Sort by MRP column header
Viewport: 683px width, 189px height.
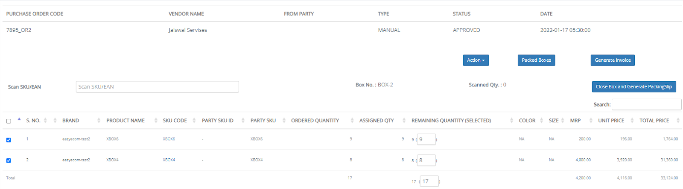(x=575, y=120)
